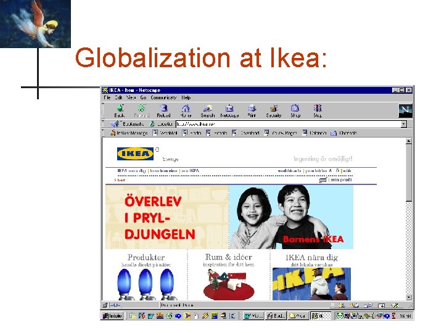Viewport: 444px width, 333px height.
Task: Collapse the Location toolbar using its handle
Action: point(104,124)
